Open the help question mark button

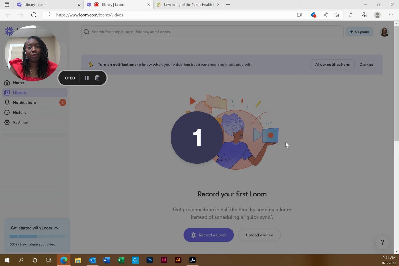pos(382,242)
